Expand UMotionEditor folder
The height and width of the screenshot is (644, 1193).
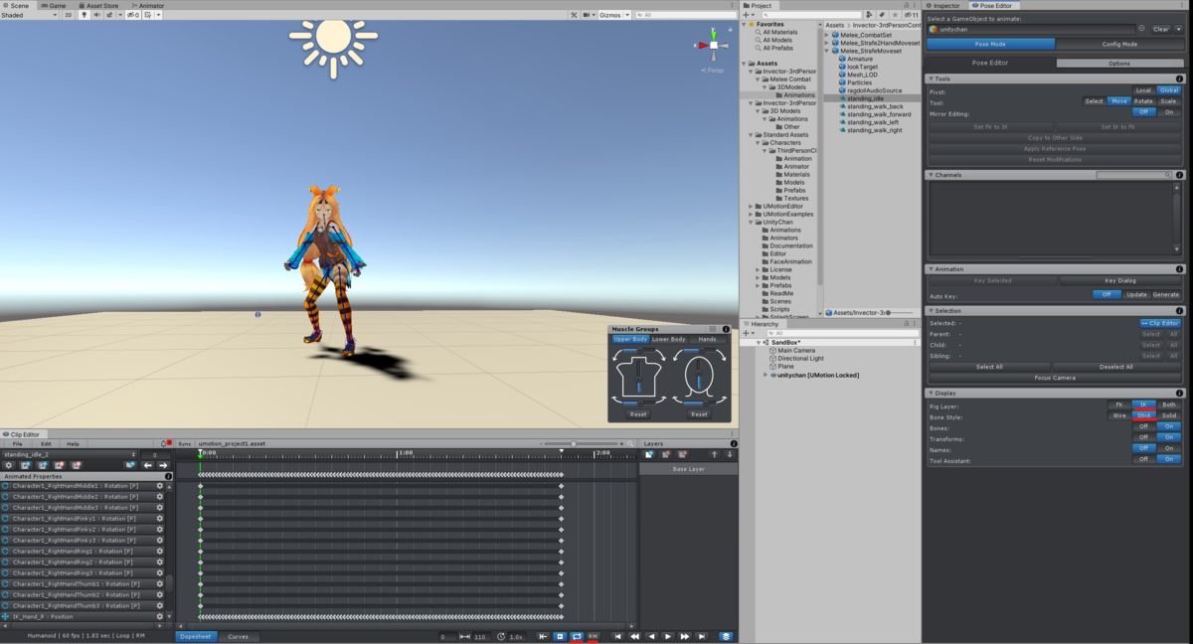pyautogui.click(x=752, y=206)
